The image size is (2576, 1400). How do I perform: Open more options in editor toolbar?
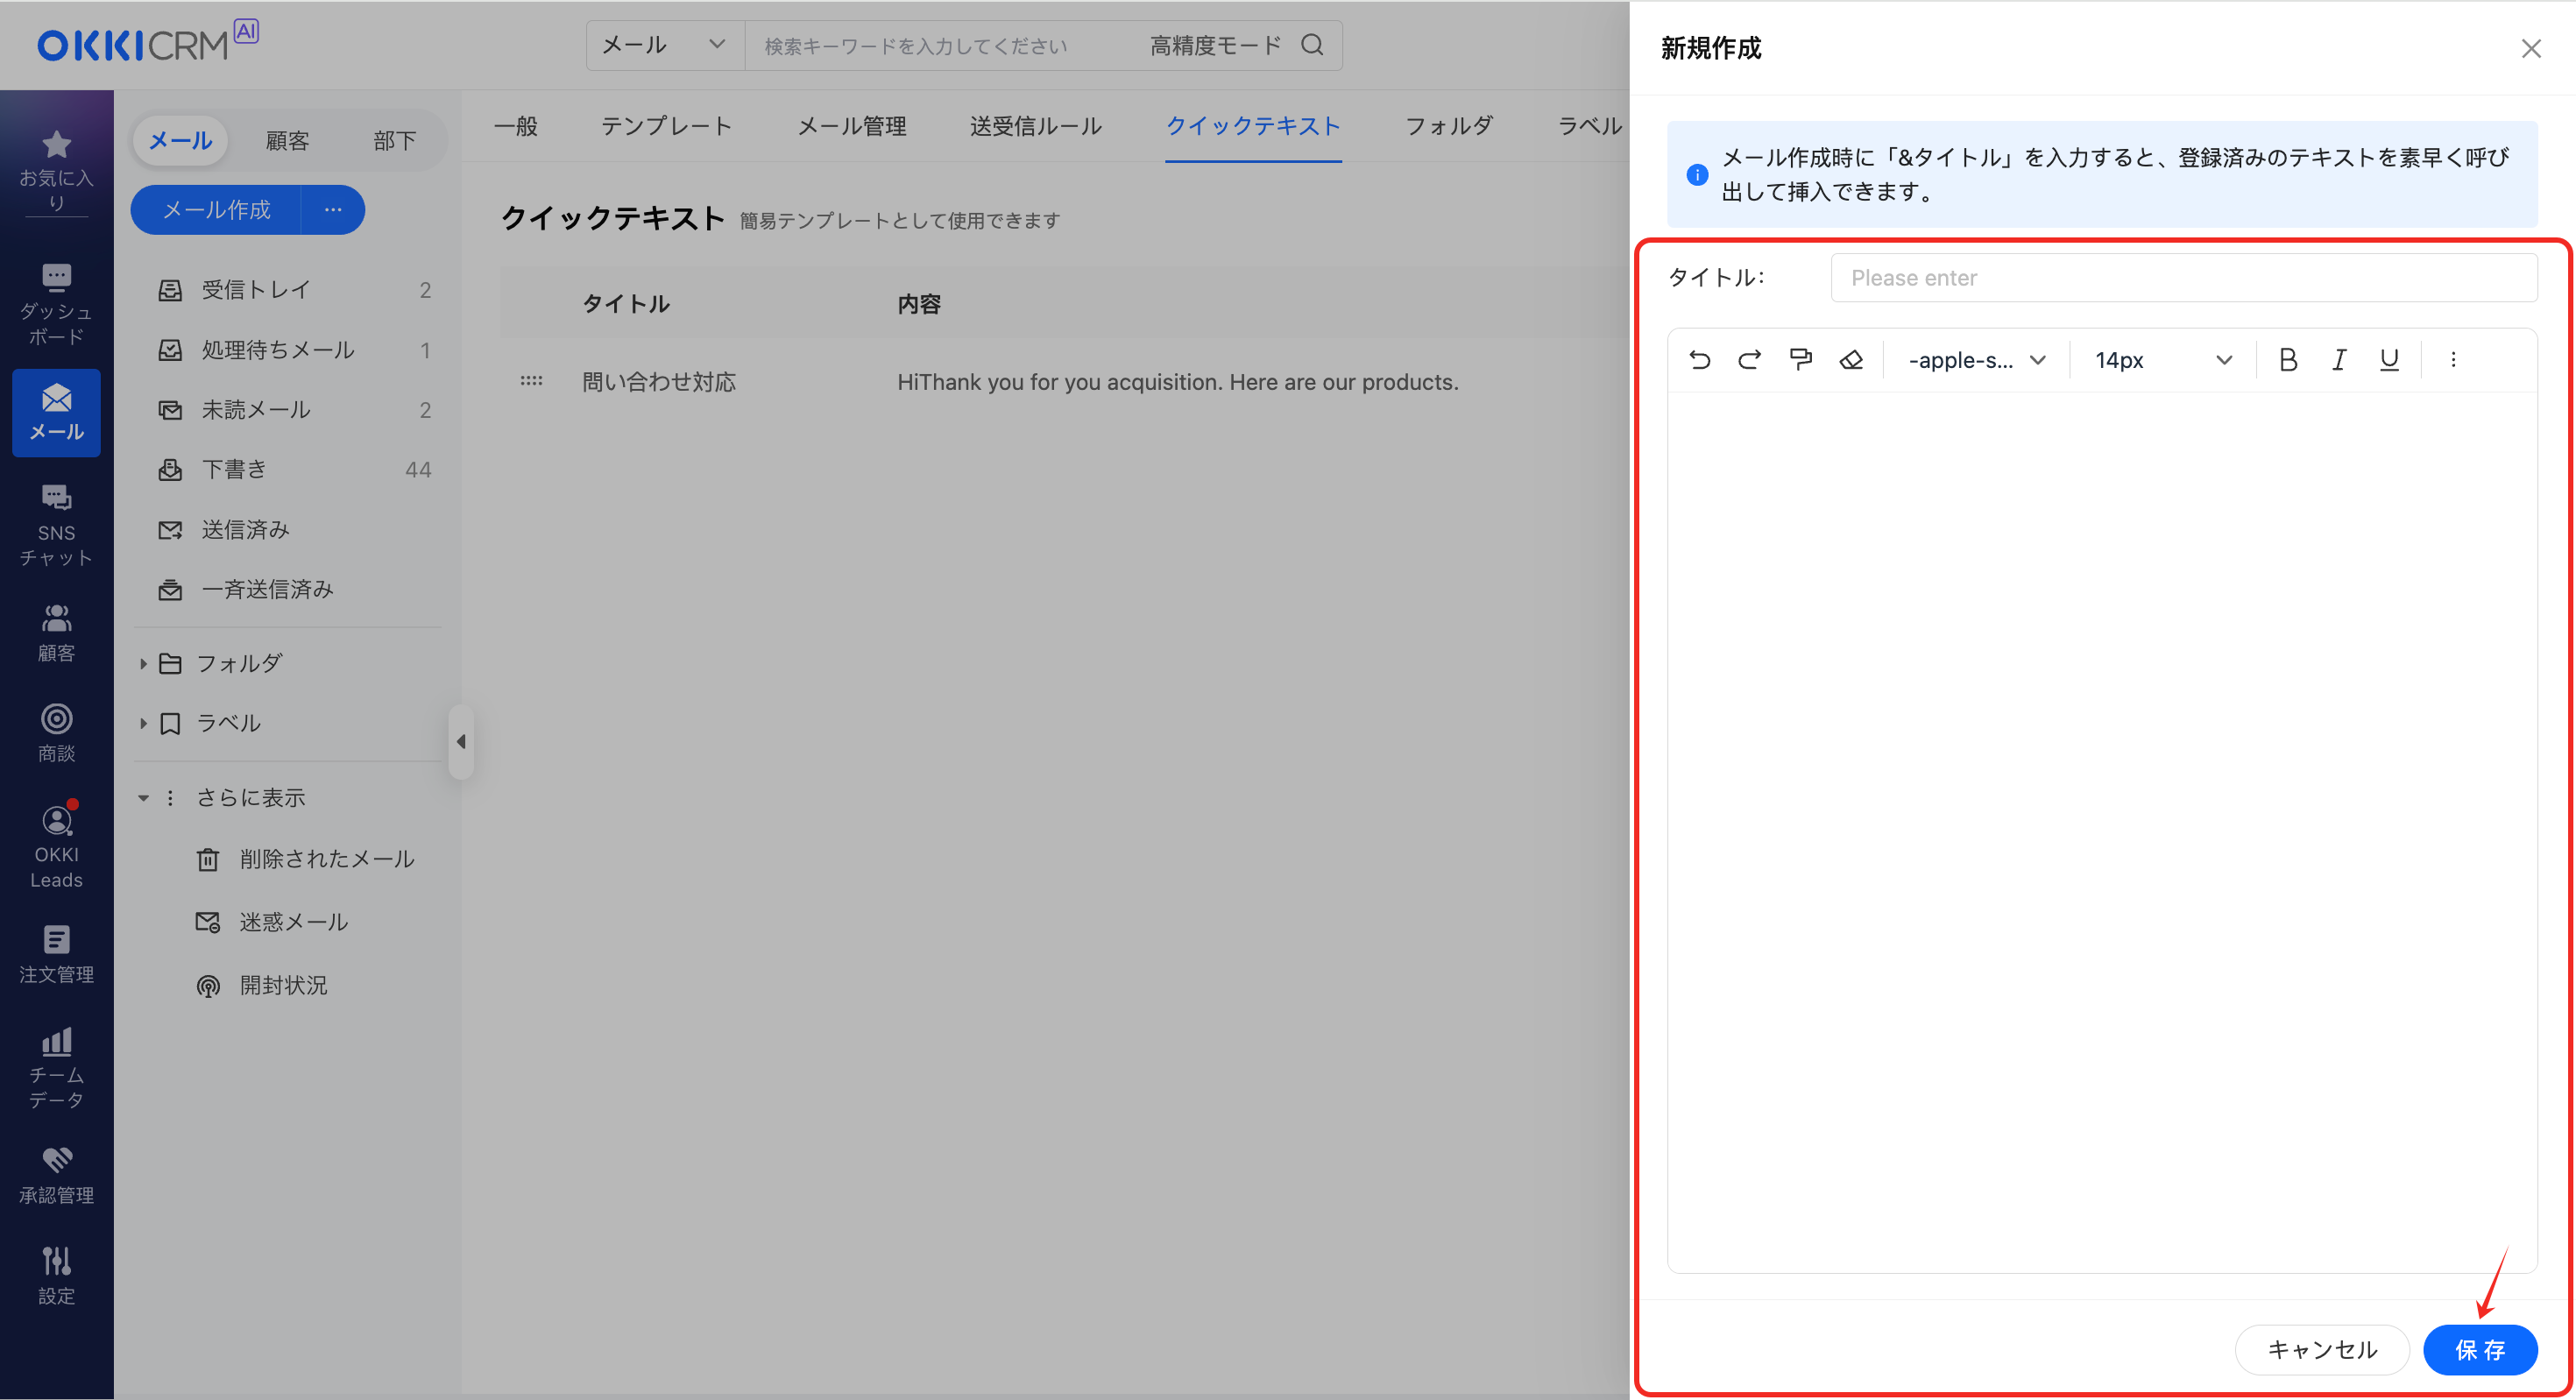2453,360
